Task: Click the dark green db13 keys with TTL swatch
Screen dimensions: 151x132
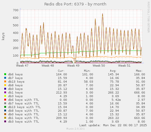Action: click(5, 107)
